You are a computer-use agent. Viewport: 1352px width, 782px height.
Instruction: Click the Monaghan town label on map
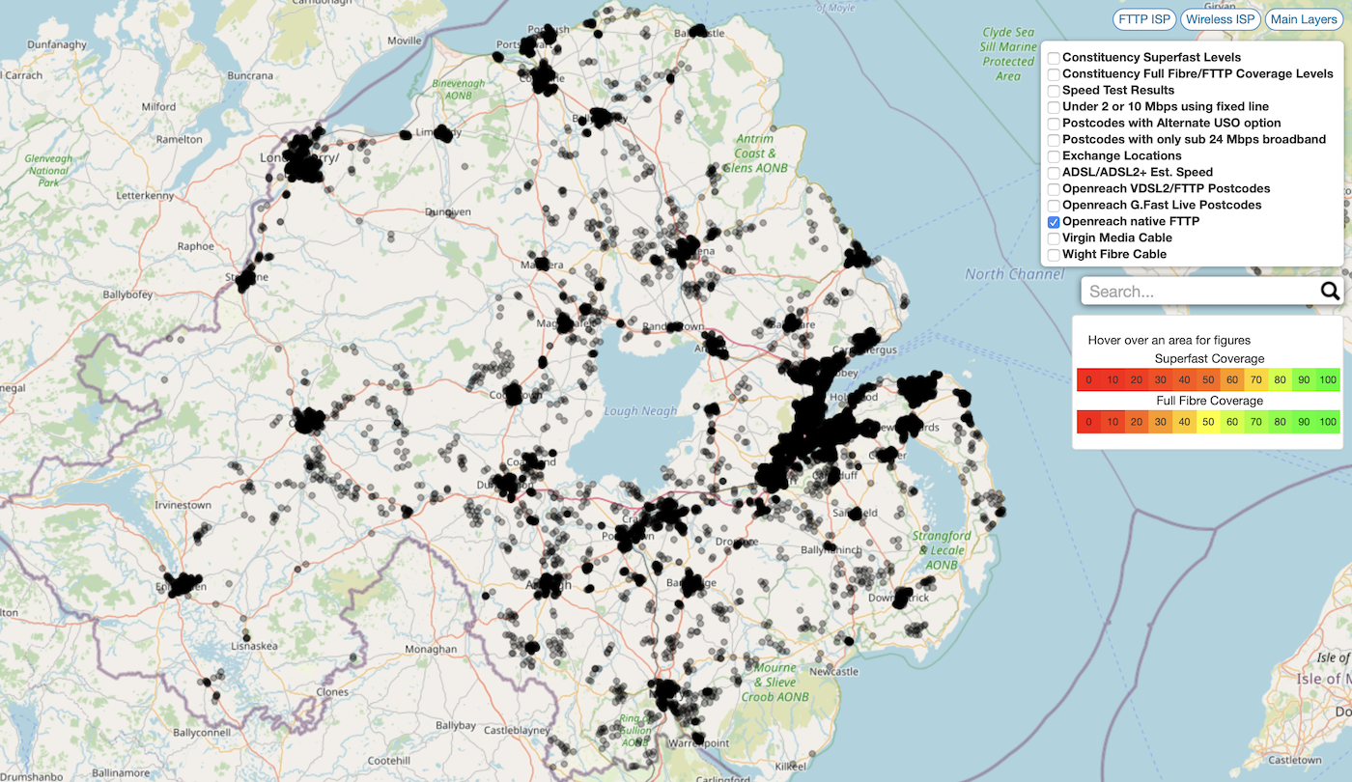click(x=431, y=650)
